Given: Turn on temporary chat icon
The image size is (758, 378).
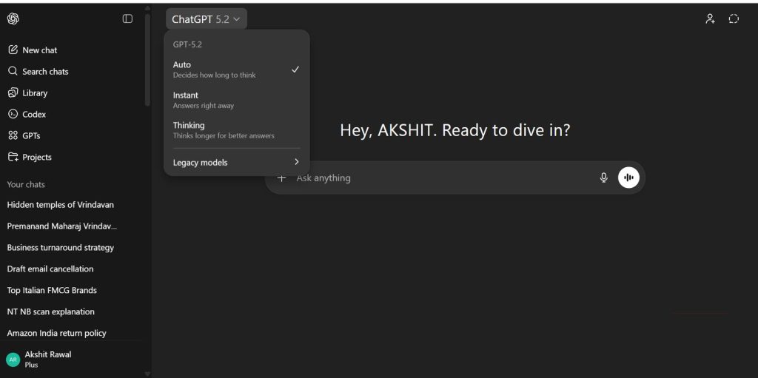Looking at the screenshot, I should (x=734, y=18).
